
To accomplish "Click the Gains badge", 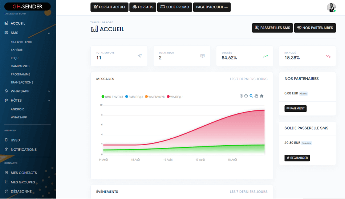I will (x=303, y=94).
